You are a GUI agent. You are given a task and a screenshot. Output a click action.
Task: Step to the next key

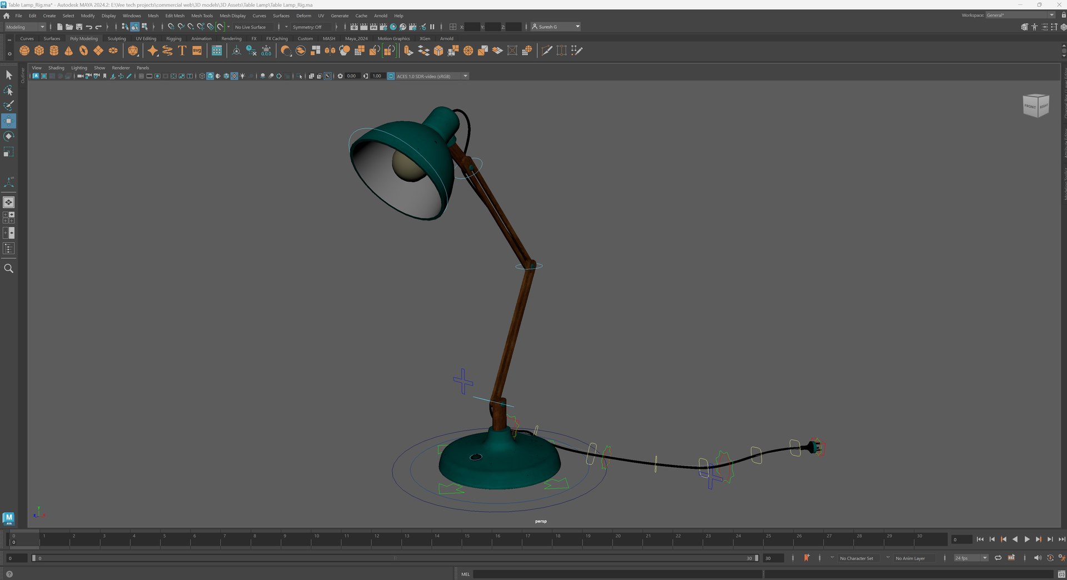click(1038, 539)
